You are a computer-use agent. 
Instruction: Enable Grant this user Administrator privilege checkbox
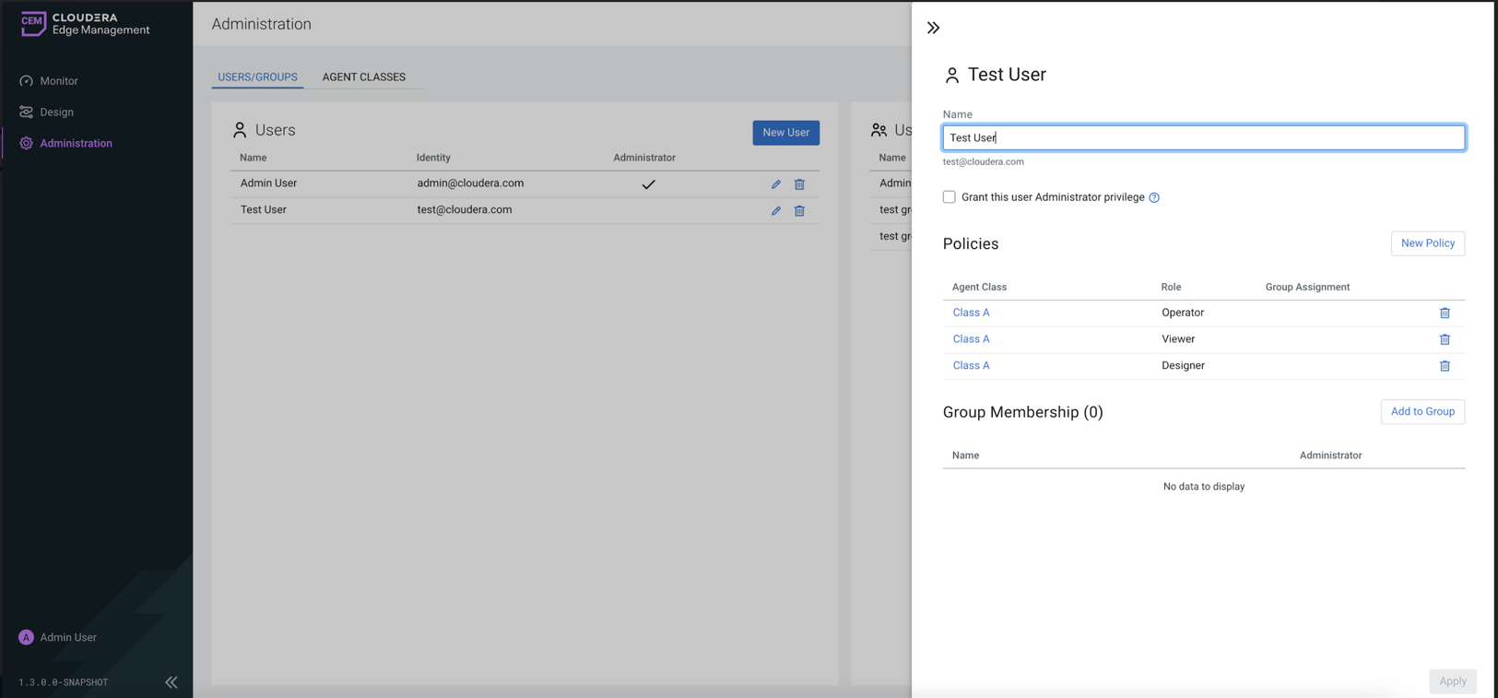pos(949,197)
